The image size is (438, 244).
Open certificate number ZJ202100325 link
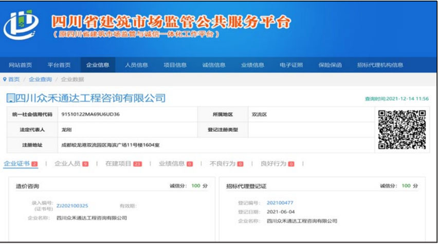[x=72, y=206]
